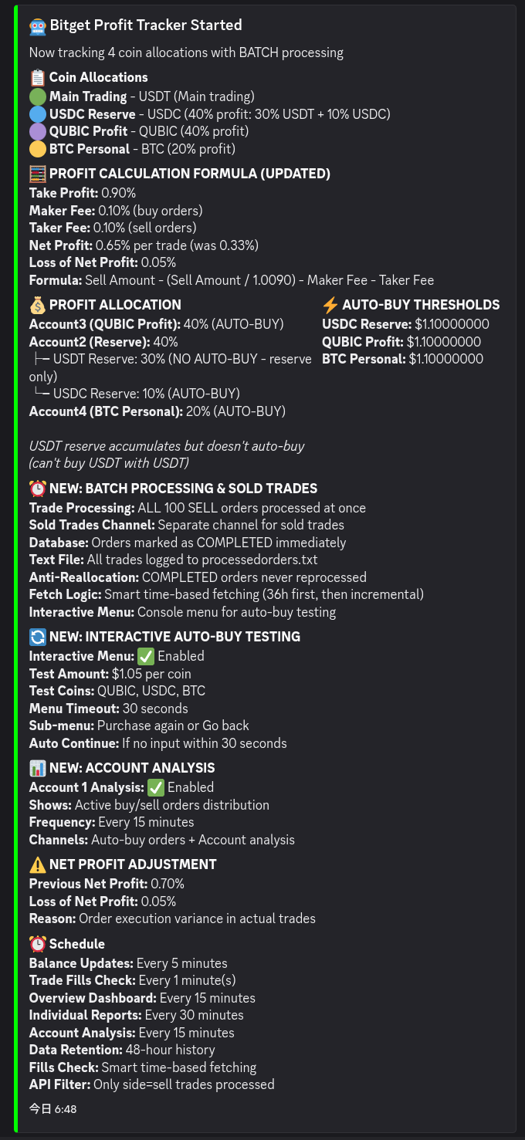Click the abacus emoji beside Profit Calculation Formula

tap(38, 174)
